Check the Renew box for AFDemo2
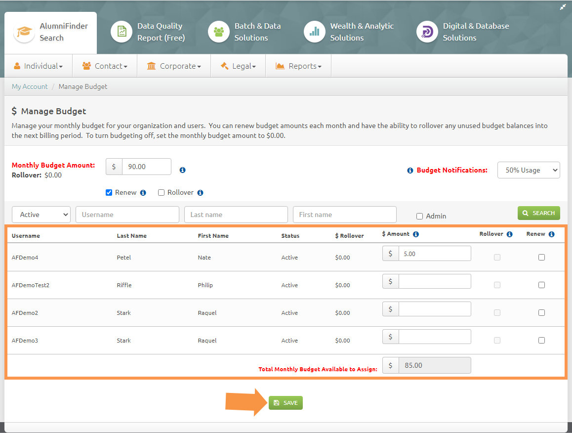This screenshot has width=572, height=433. pyautogui.click(x=542, y=313)
